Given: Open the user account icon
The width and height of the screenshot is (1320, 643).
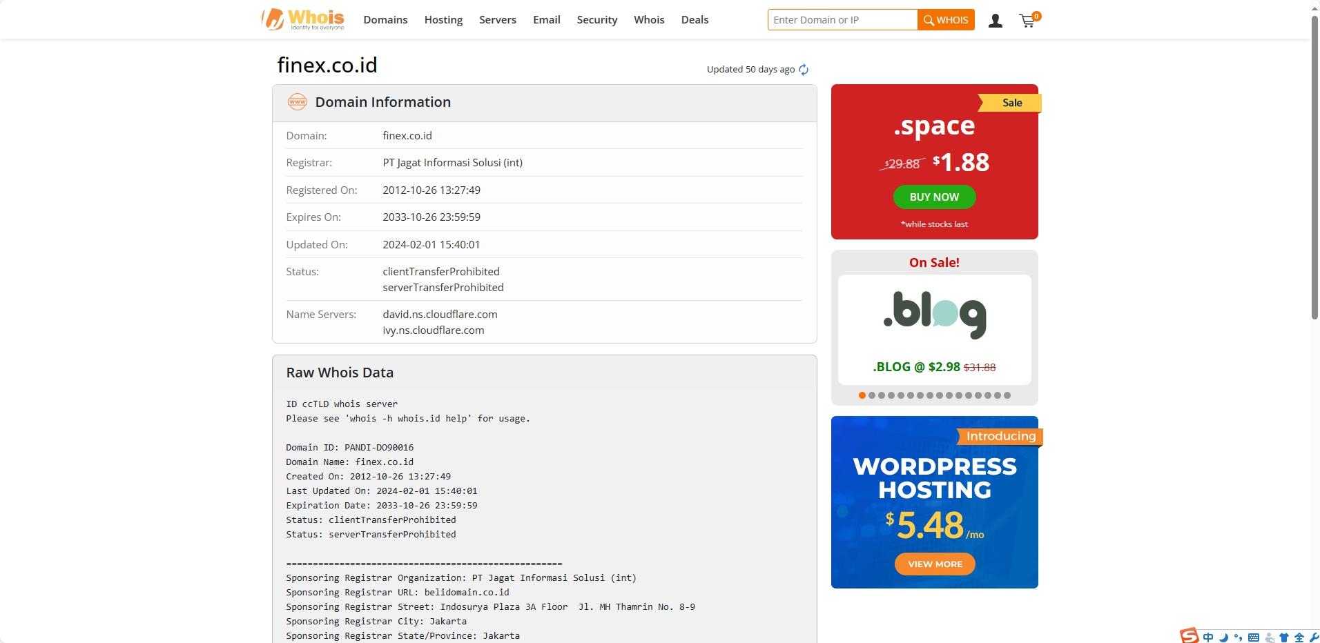Looking at the screenshot, I should point(995,21).
